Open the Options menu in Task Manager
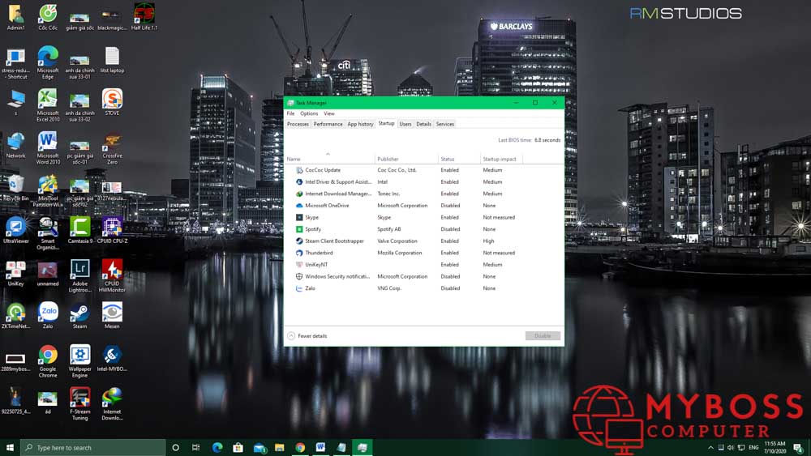This screenshot has height=456, width=811. click(x=309, y=113)
